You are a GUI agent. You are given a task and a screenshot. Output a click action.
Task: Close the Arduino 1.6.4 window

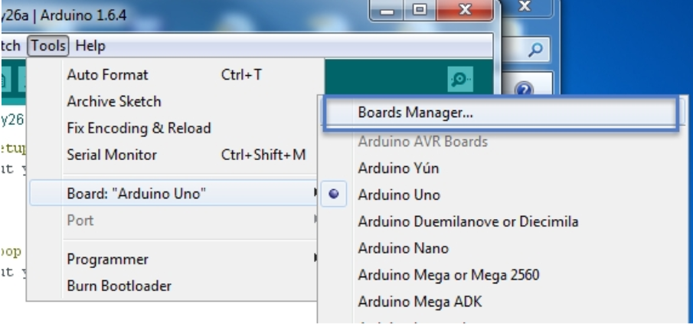click(x=465, y=10)
